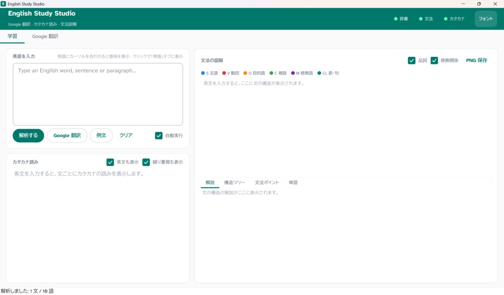Switch to the Google 翻訳 tab
This screenshot has height=295, width=504.
pyautogui.click(x=45, y=36)
